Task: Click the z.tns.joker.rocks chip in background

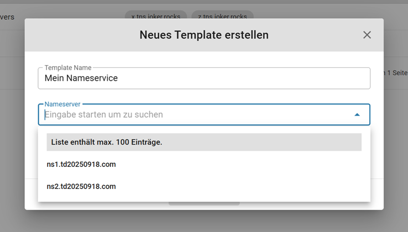Action: pos(222,16)
